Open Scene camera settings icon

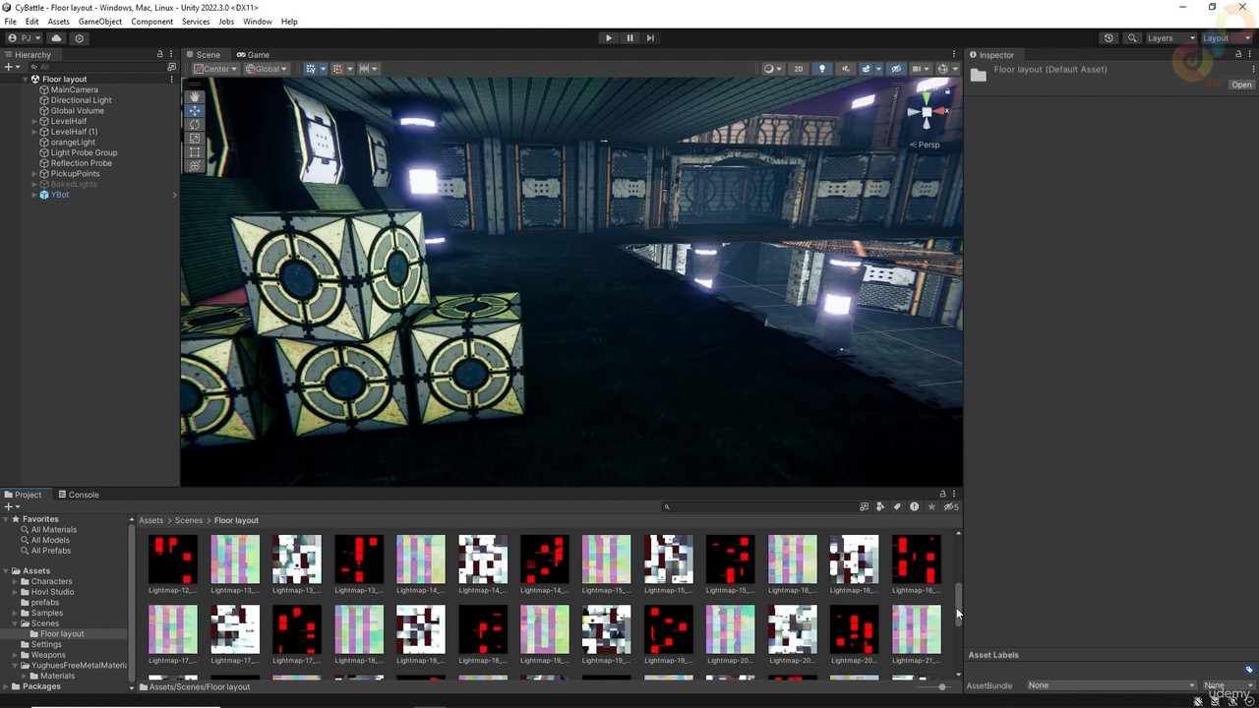tap(920, 69)
